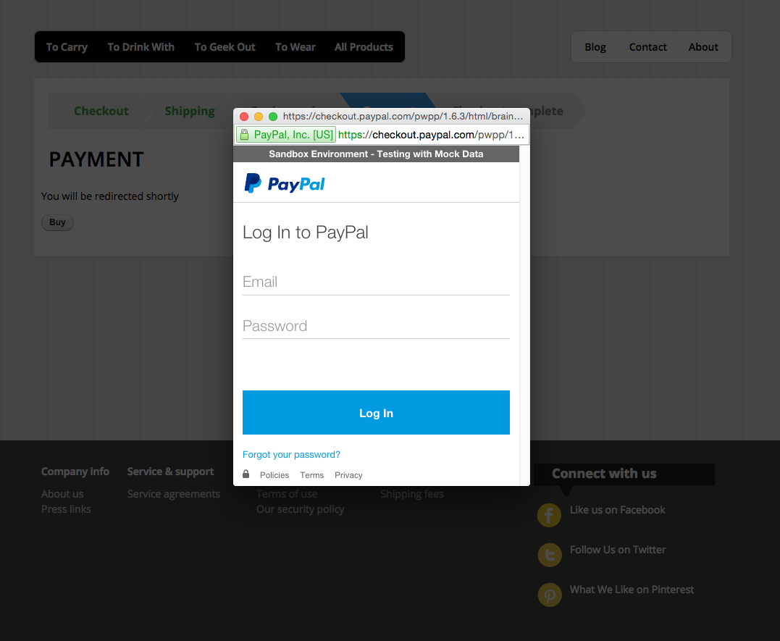
Task: Close the PayPal popup window
Action: (244, 117)
